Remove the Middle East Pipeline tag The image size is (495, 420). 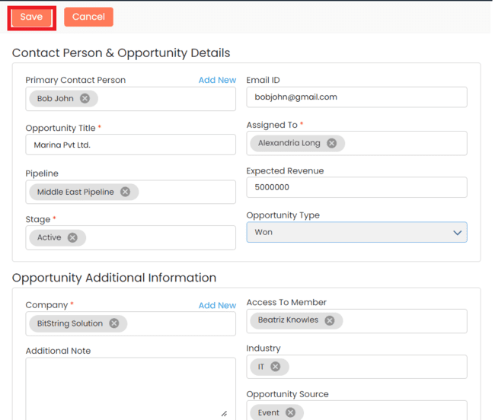125,192
